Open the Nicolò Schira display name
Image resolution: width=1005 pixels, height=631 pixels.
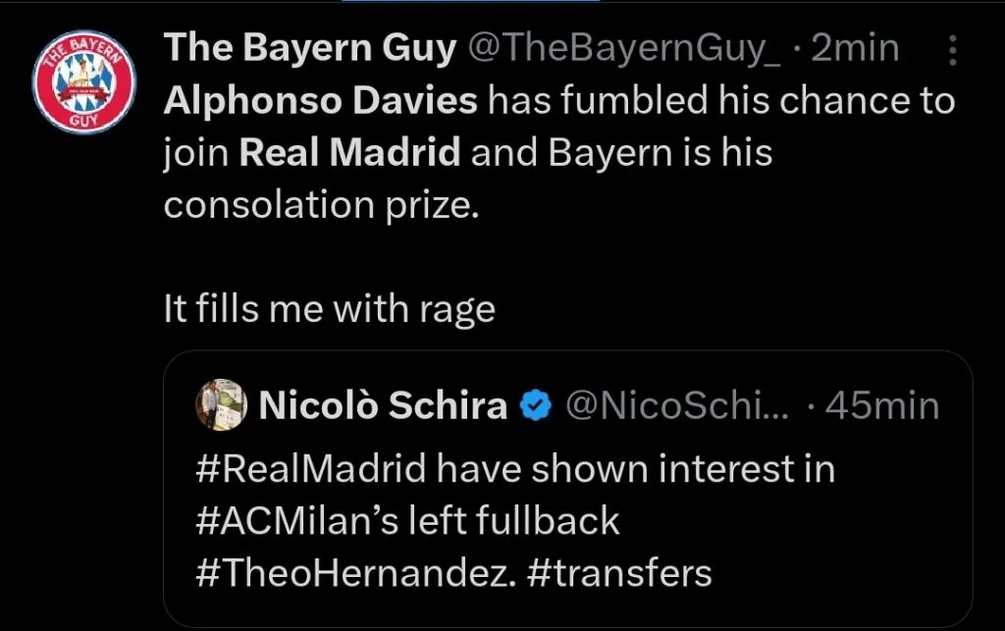[382, 405]
